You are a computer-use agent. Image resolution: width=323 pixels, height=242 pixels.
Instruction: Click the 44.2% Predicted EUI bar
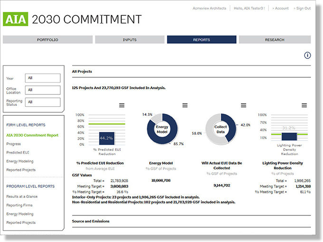point(107,138)
